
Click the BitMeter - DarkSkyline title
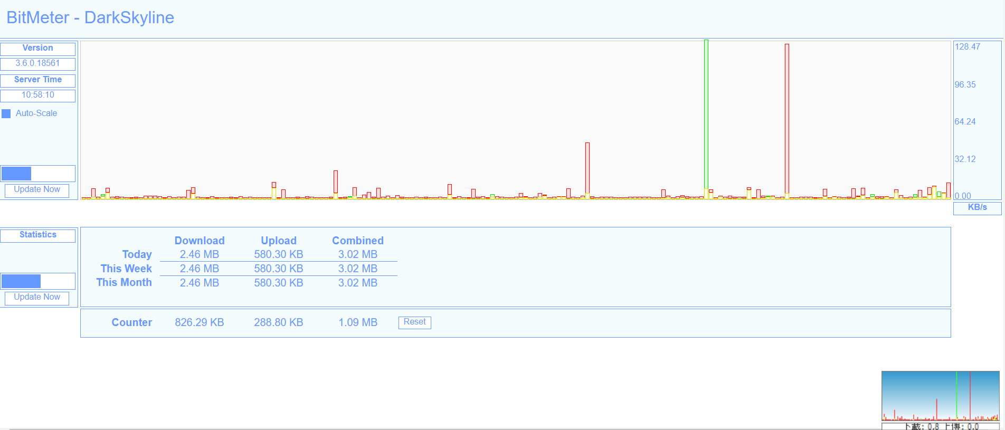point(90,17)
